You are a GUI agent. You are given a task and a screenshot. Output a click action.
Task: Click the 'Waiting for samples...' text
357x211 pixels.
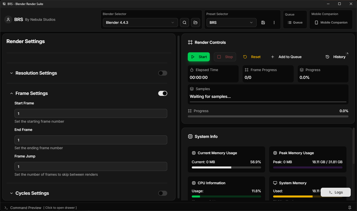210,97
